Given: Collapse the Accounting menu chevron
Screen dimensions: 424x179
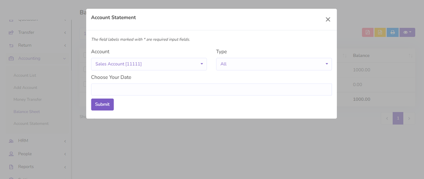Looking at the screenshot, I should tap(64, 59).
